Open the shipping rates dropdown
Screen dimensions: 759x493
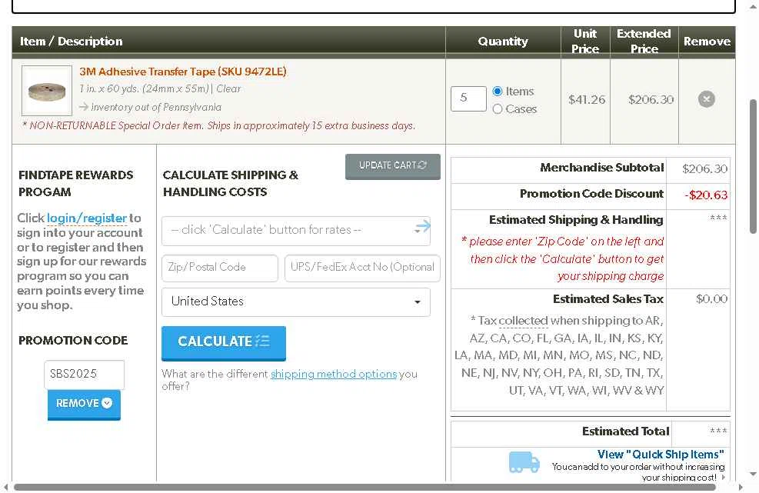(296, 231)
